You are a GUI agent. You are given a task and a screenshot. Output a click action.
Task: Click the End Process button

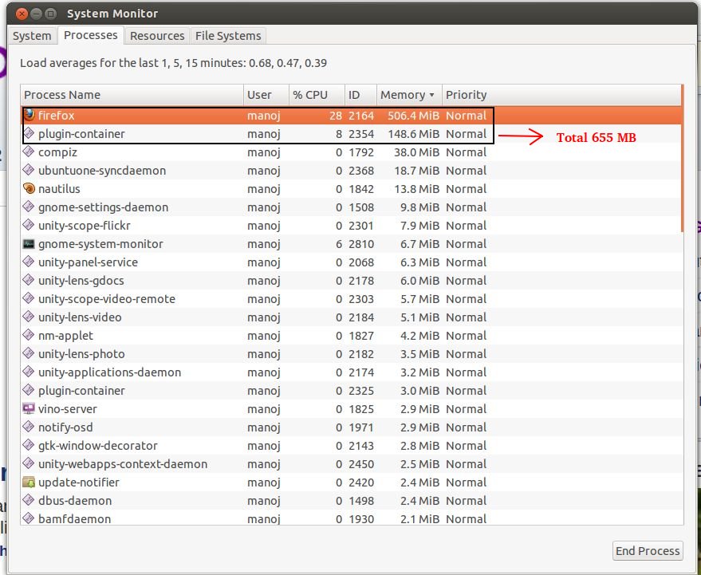tap(648, 550)
